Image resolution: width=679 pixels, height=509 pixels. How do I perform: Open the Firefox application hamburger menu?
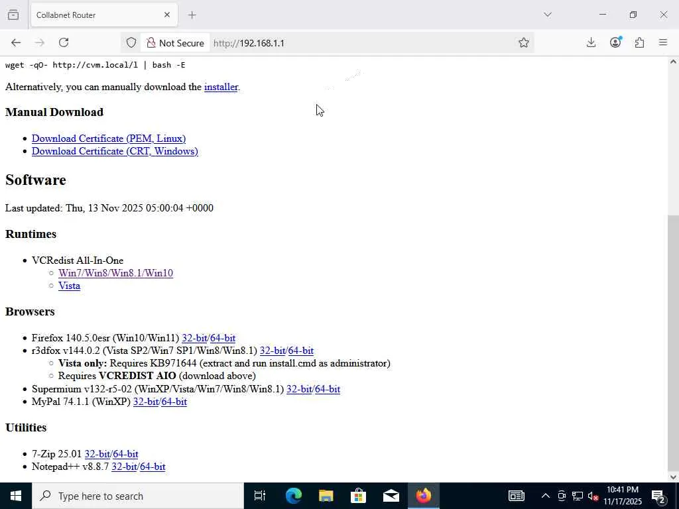pos(663,42)
